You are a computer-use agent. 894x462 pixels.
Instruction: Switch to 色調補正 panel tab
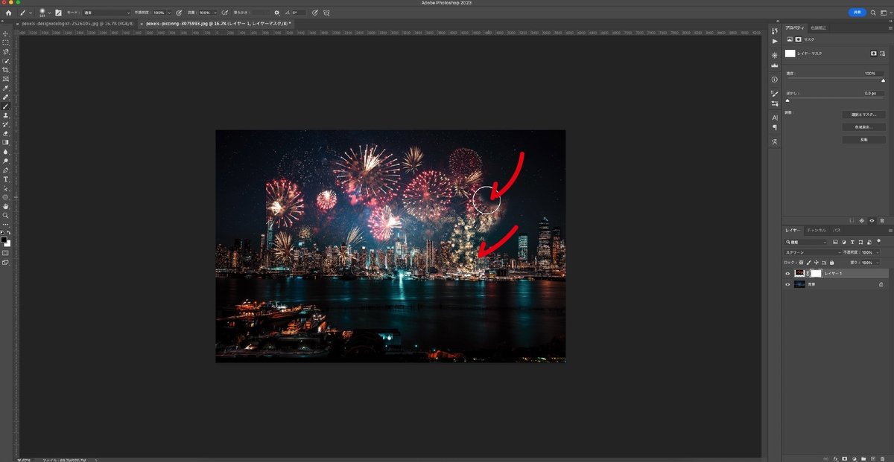click(818, 28)
